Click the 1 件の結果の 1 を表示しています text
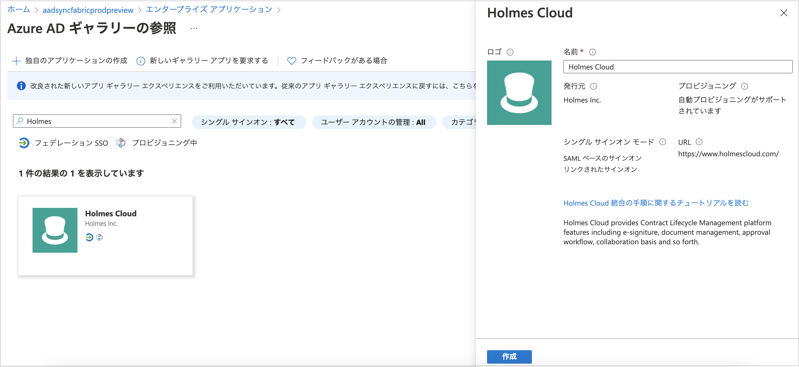799x367 pixels. point(81,173)
